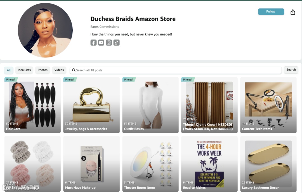Screen dimensions: 302x193
Task: Switch to the Idea Lists tab
Action: pyautogui.click(x=24, y=70)
